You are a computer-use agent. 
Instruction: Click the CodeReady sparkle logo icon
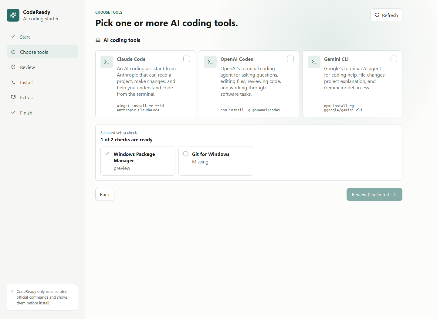point(13,15)
